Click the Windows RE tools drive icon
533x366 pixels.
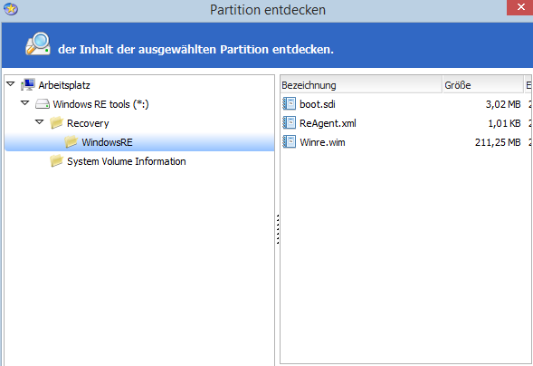tap(43, 104)
